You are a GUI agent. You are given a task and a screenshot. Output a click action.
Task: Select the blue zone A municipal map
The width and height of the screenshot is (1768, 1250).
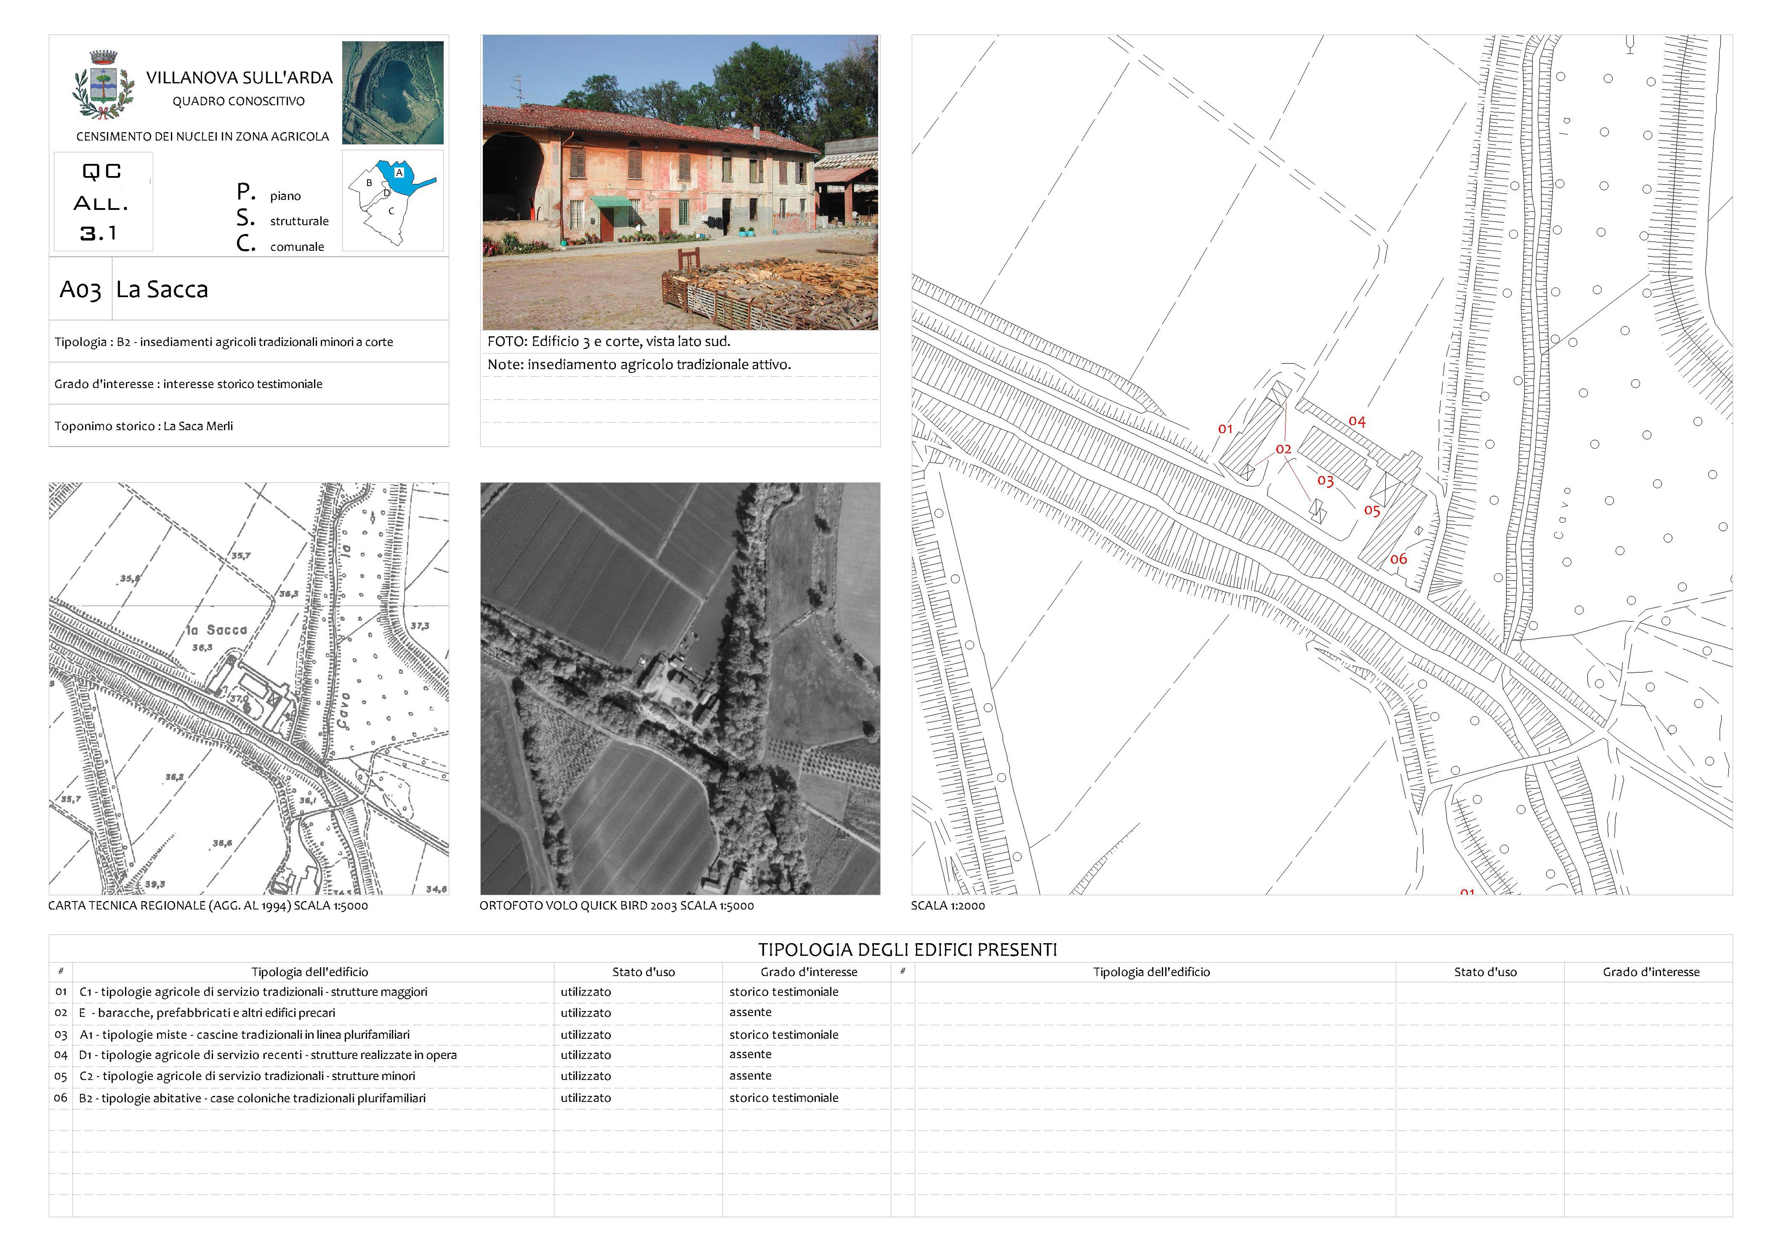pos(393,200)
